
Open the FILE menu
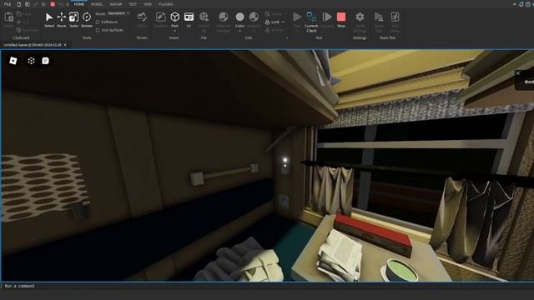(8, 4)
